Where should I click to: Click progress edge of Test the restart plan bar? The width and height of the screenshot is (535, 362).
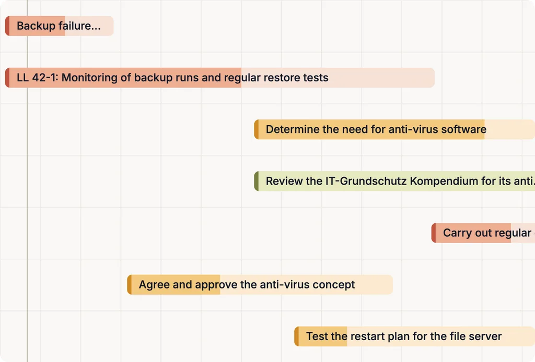click(347, 336)
